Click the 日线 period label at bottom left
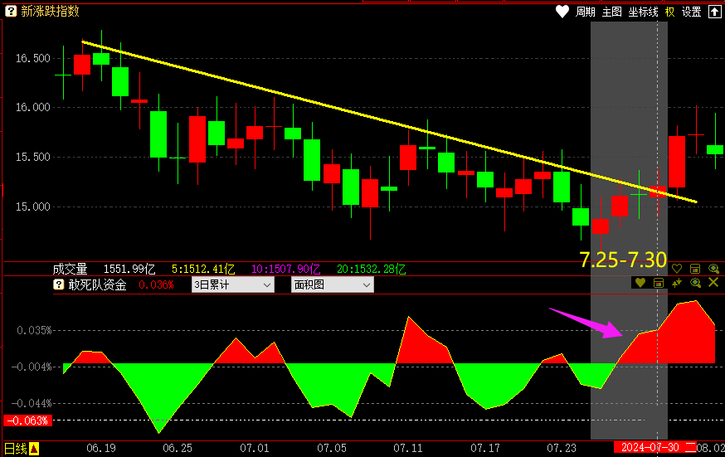Screen dimensions: 725x457 point(16,449)
